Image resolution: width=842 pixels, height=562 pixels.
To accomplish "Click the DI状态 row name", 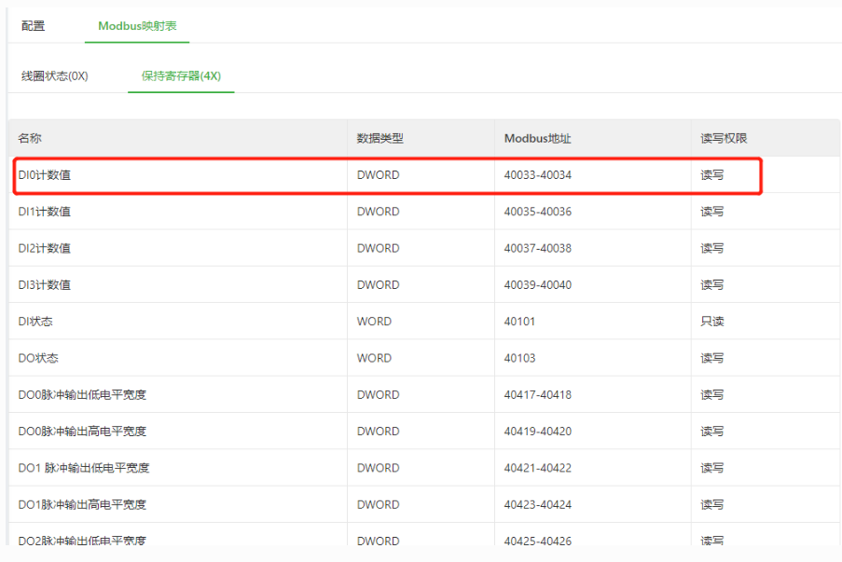I will 35,322.
